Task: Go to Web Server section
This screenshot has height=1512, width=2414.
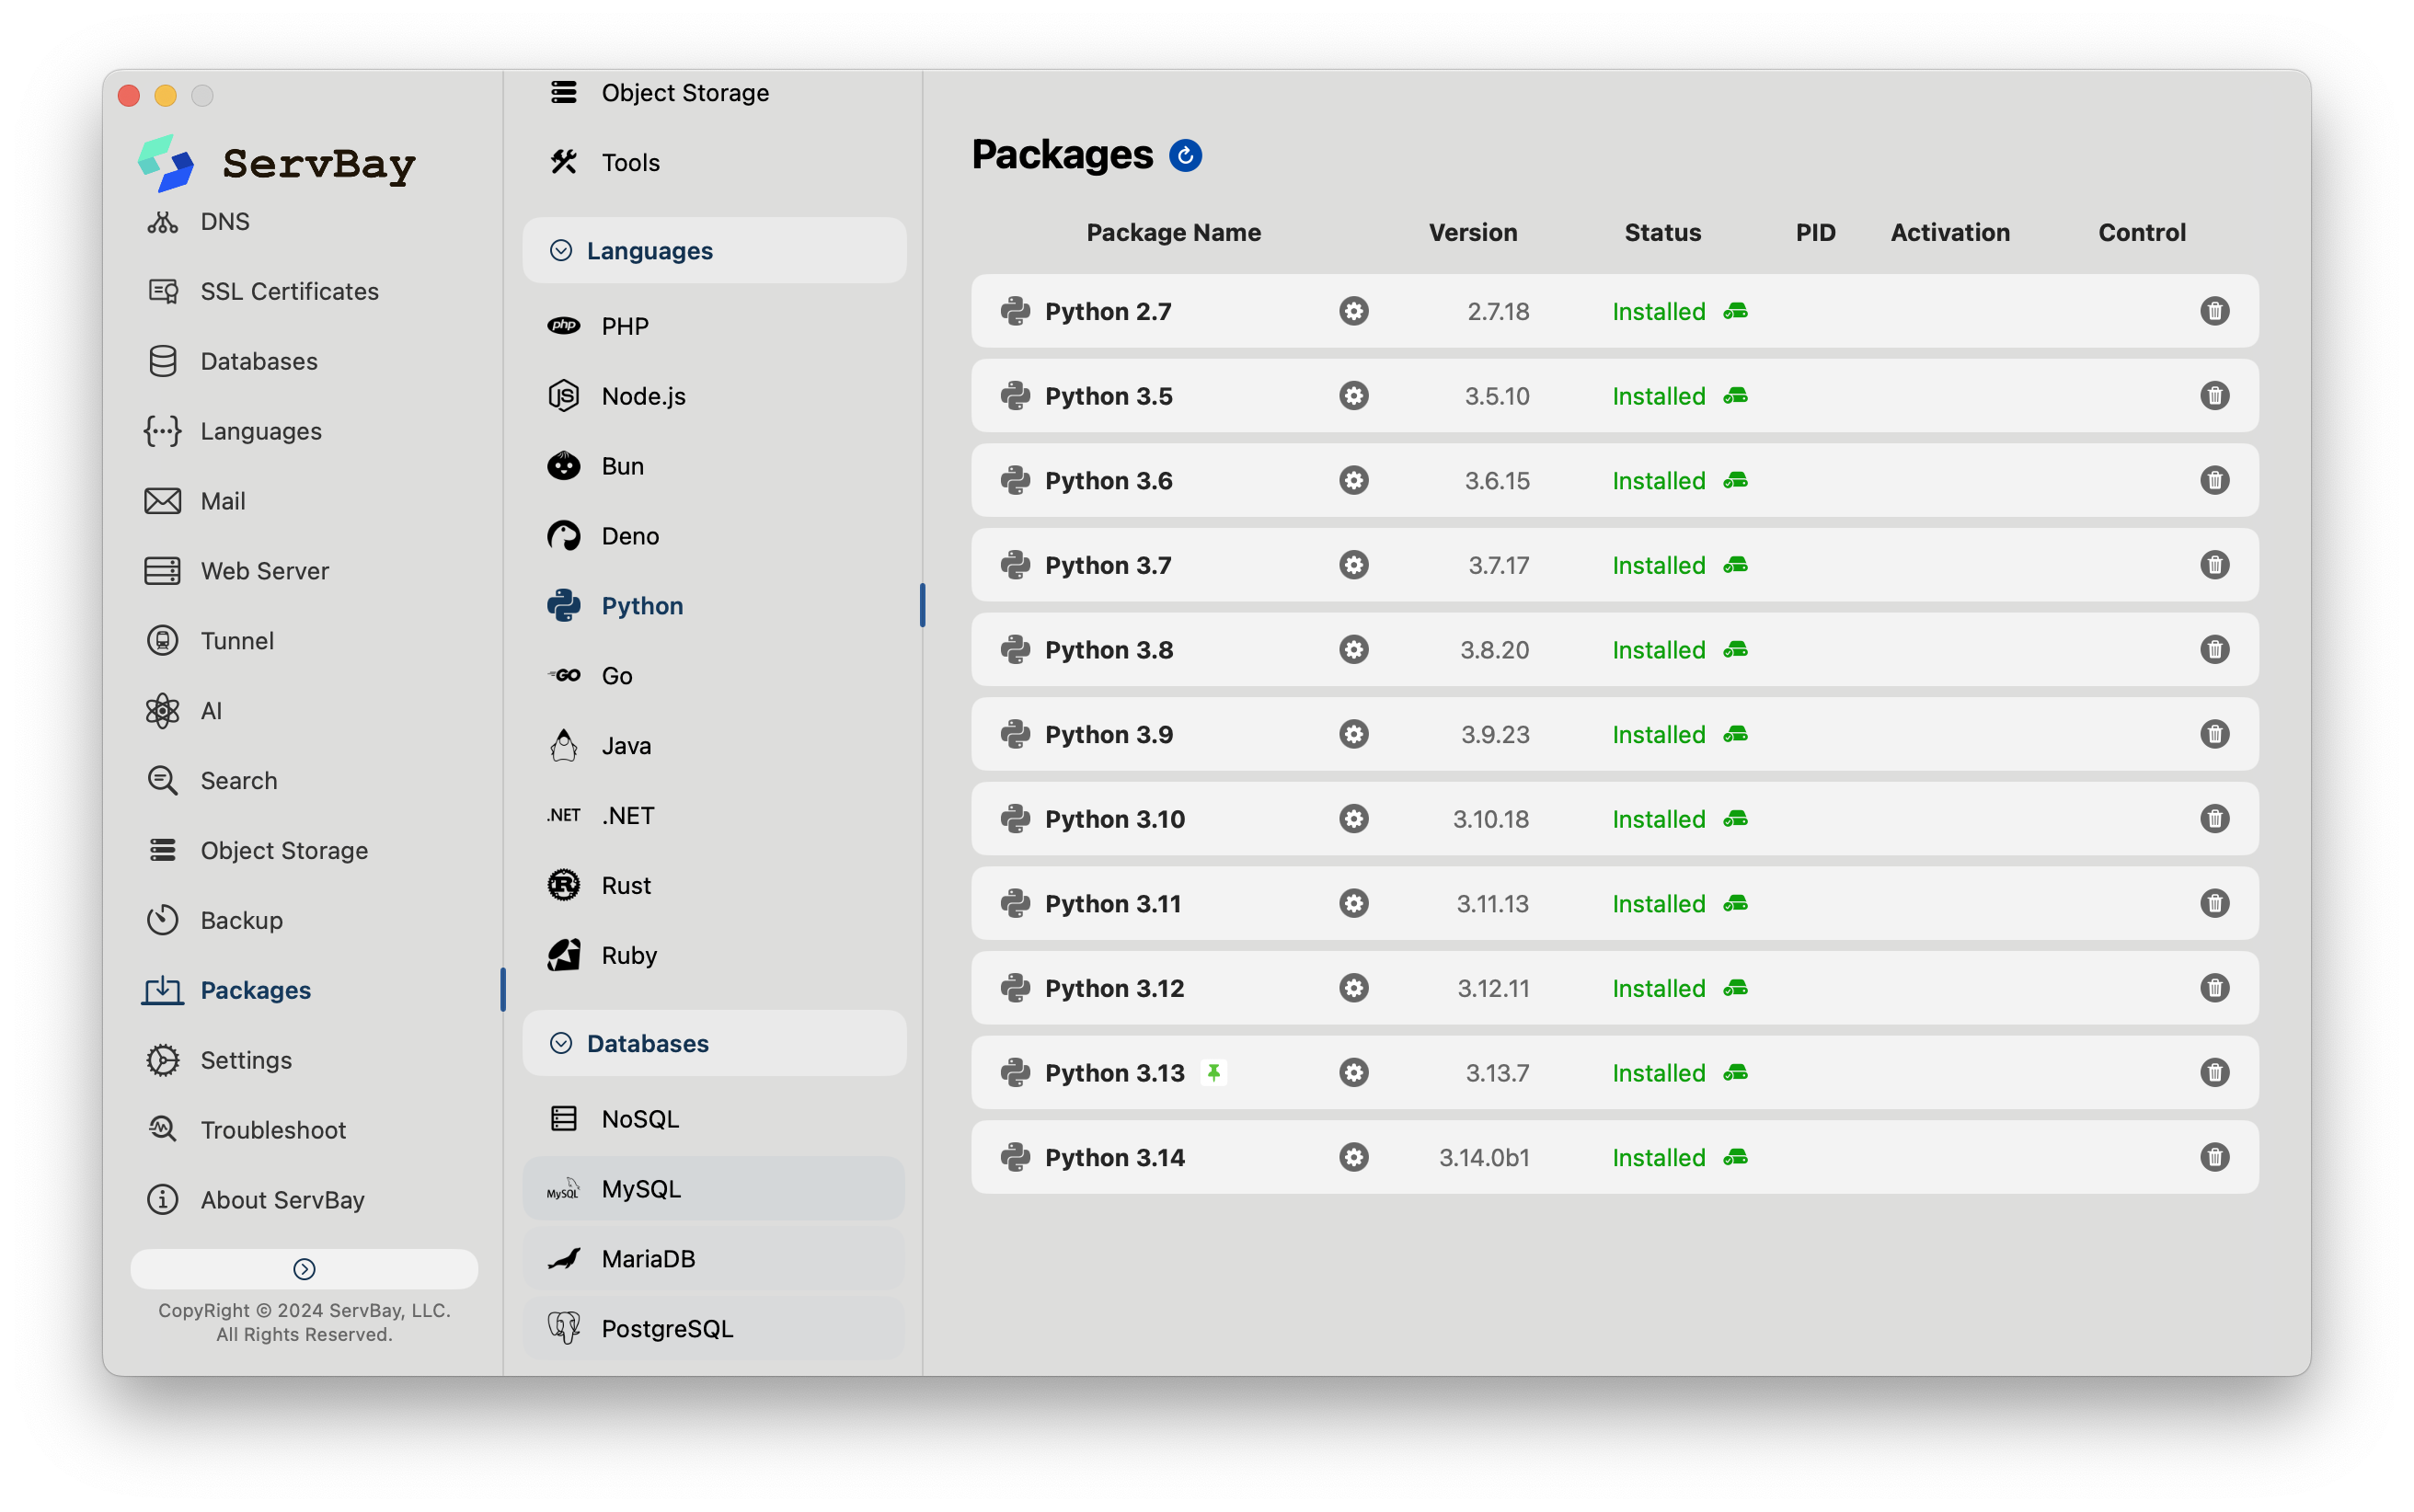Action: pos(264,571)
